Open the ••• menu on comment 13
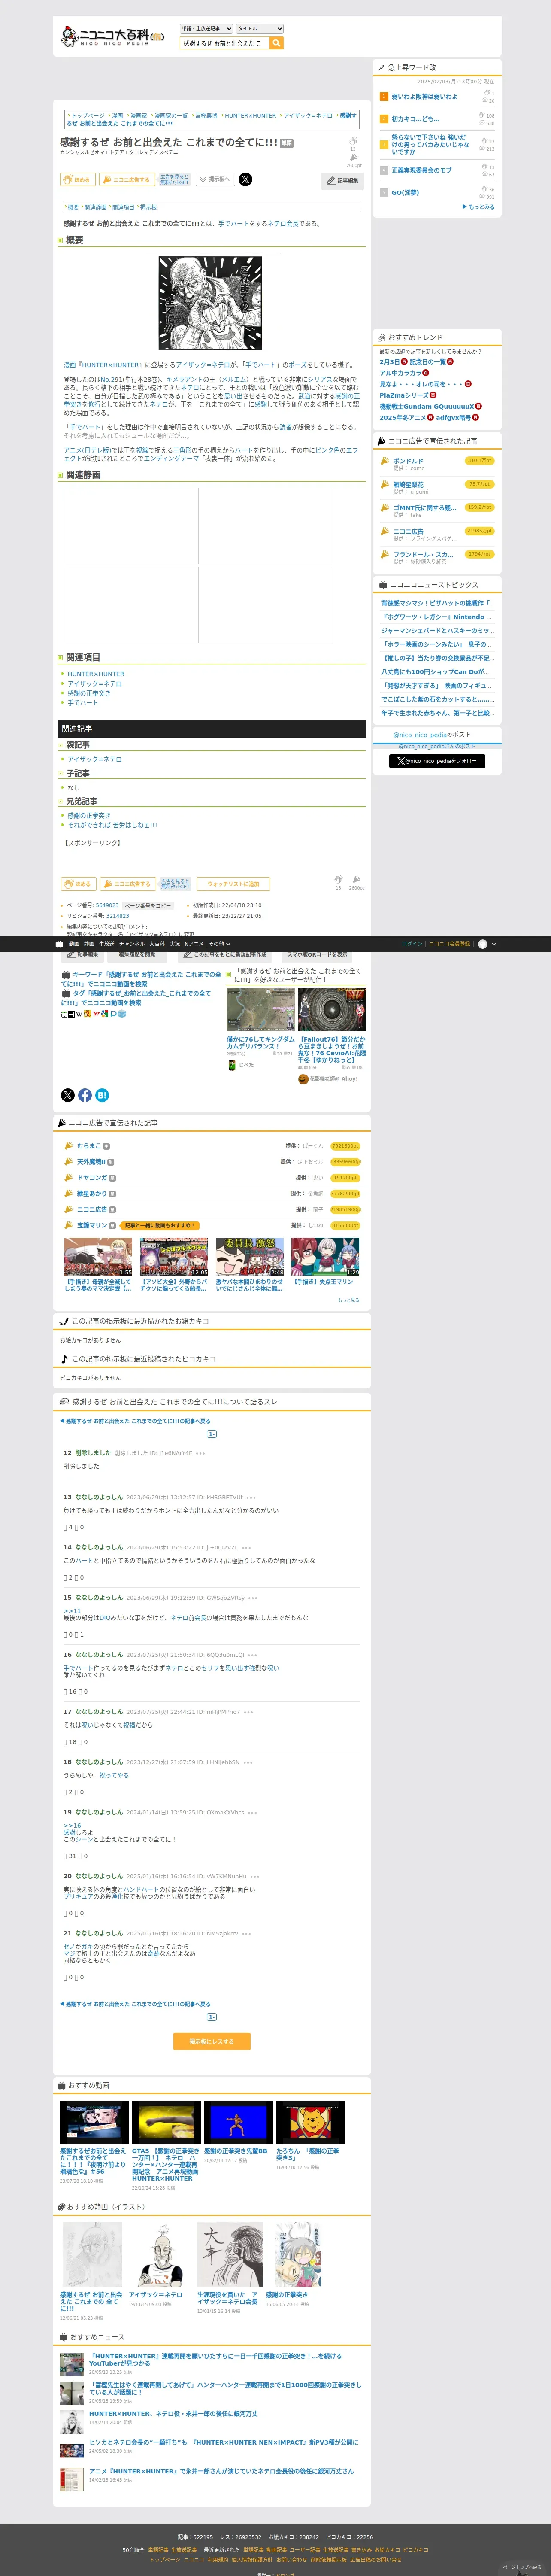 (251, 1498)
